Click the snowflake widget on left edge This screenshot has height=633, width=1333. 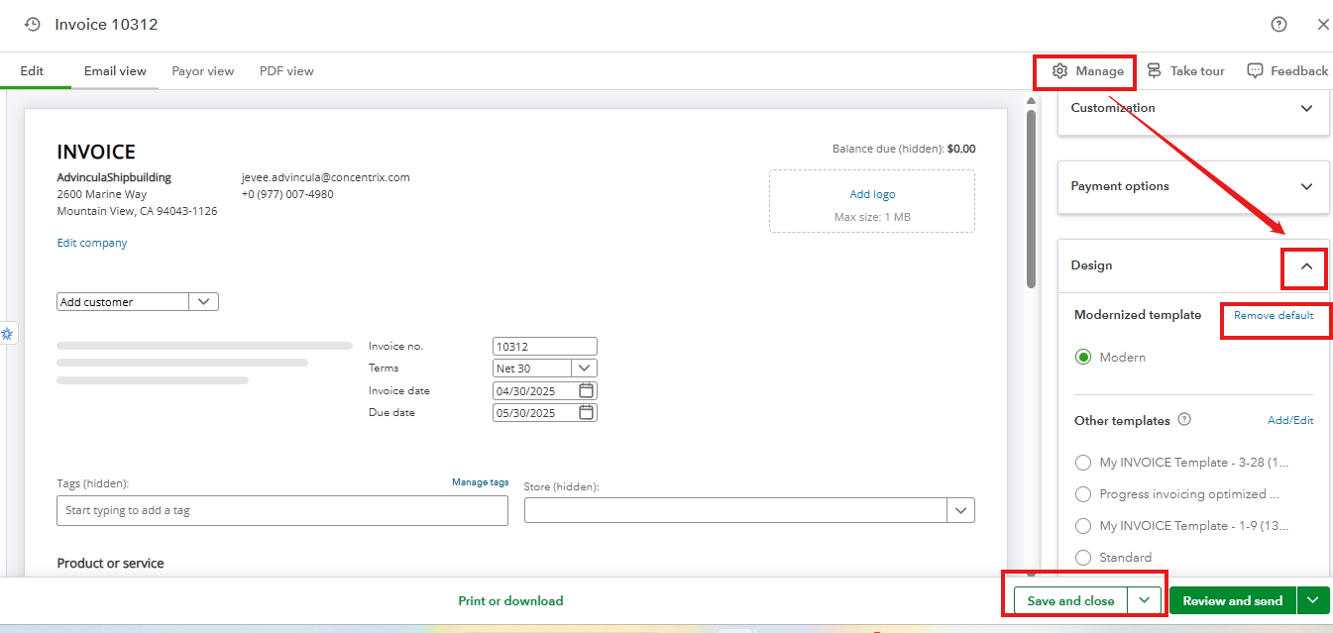pyautogui.click(x=6, y=334)
